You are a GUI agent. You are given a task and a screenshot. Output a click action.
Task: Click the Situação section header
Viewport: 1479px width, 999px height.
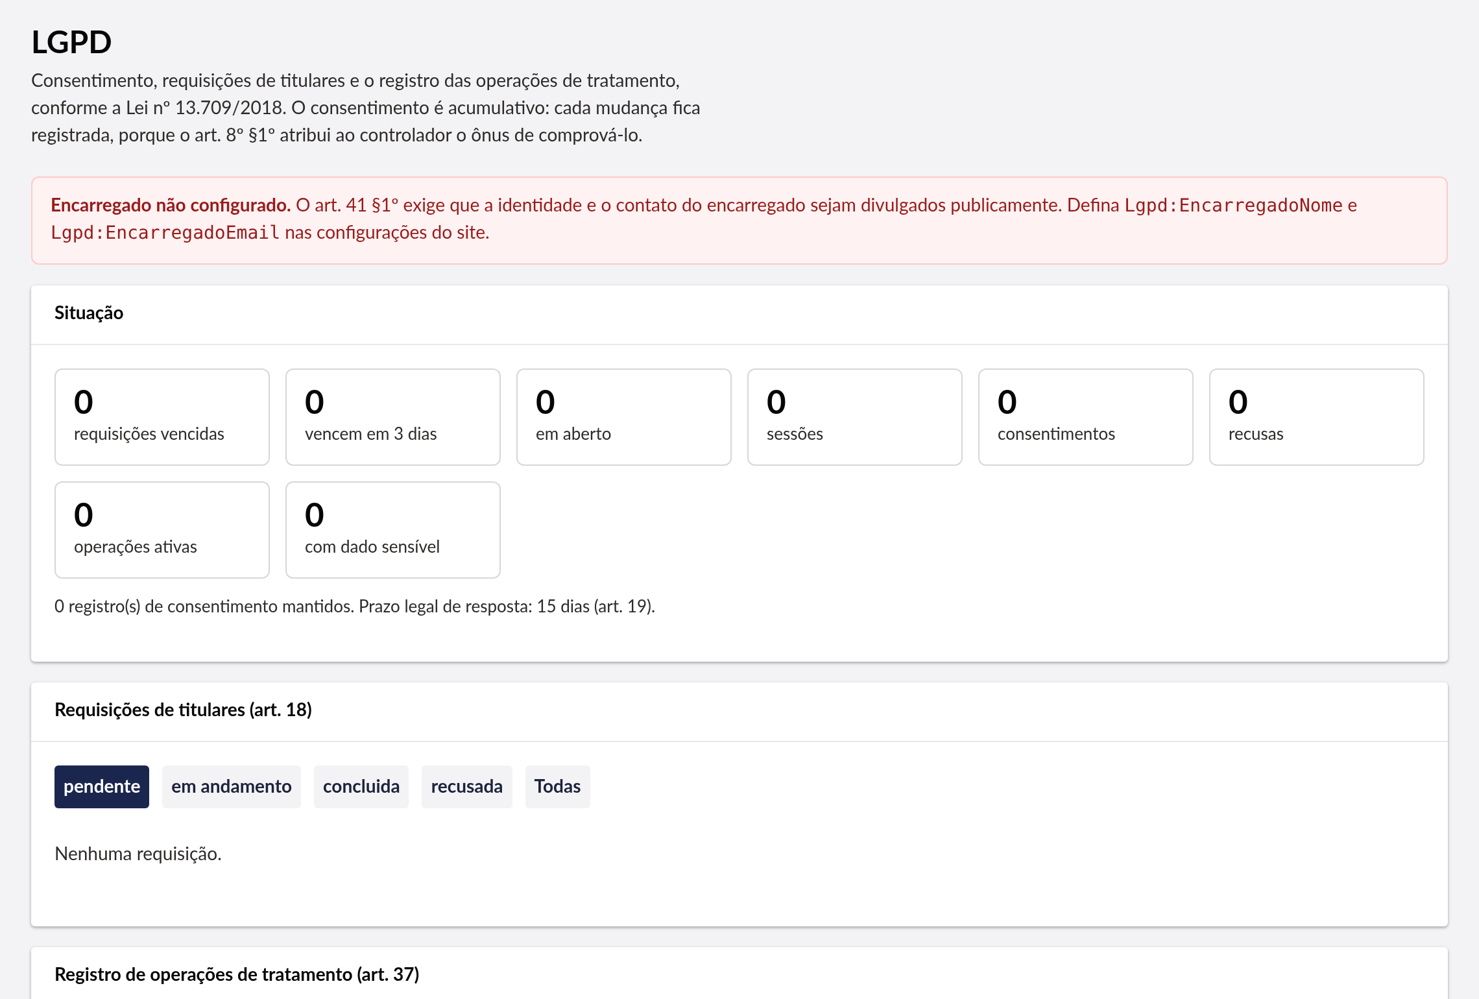tap(89, 313)
